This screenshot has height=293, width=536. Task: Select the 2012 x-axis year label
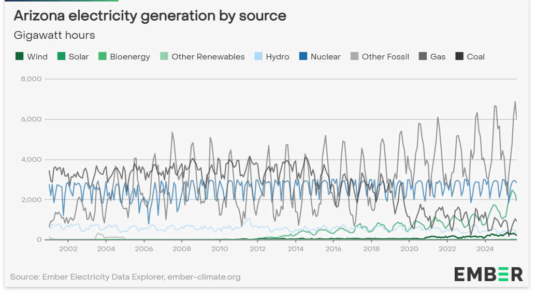click(257, 249)
